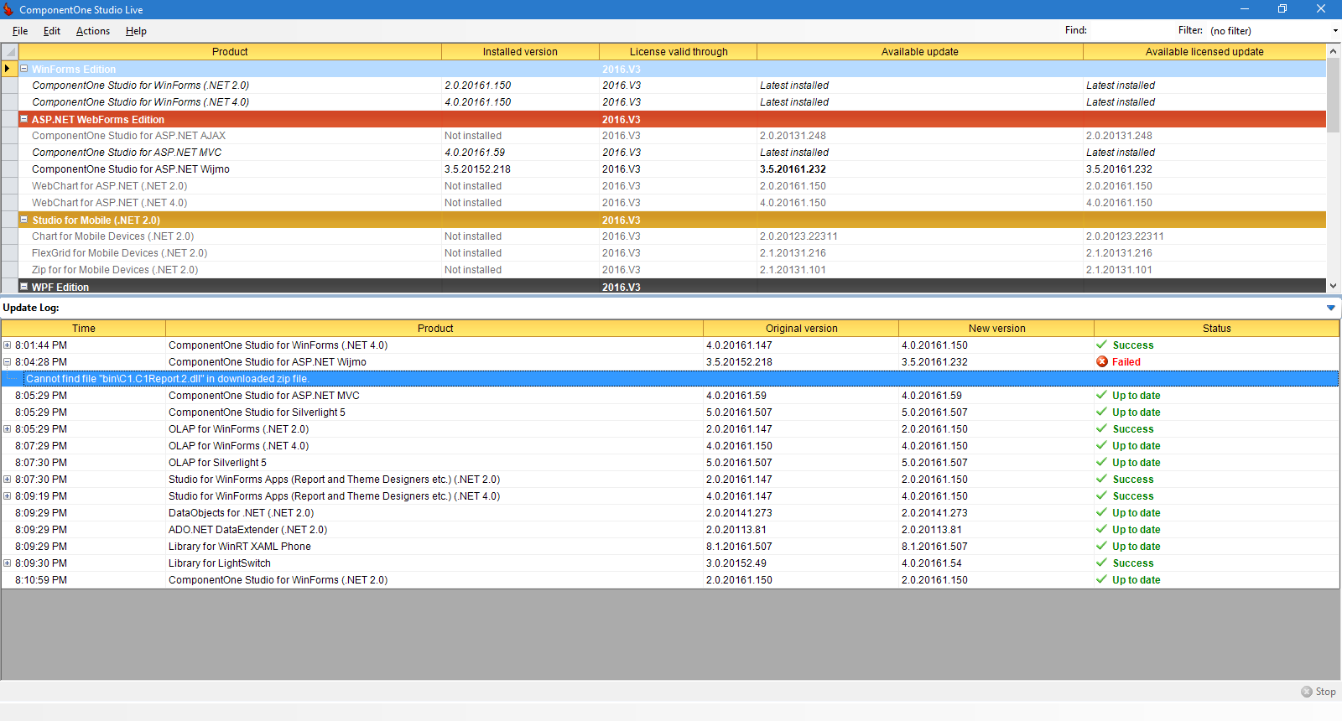Collapse the 8:04:28 PM failed log entry

pos(8,361)
